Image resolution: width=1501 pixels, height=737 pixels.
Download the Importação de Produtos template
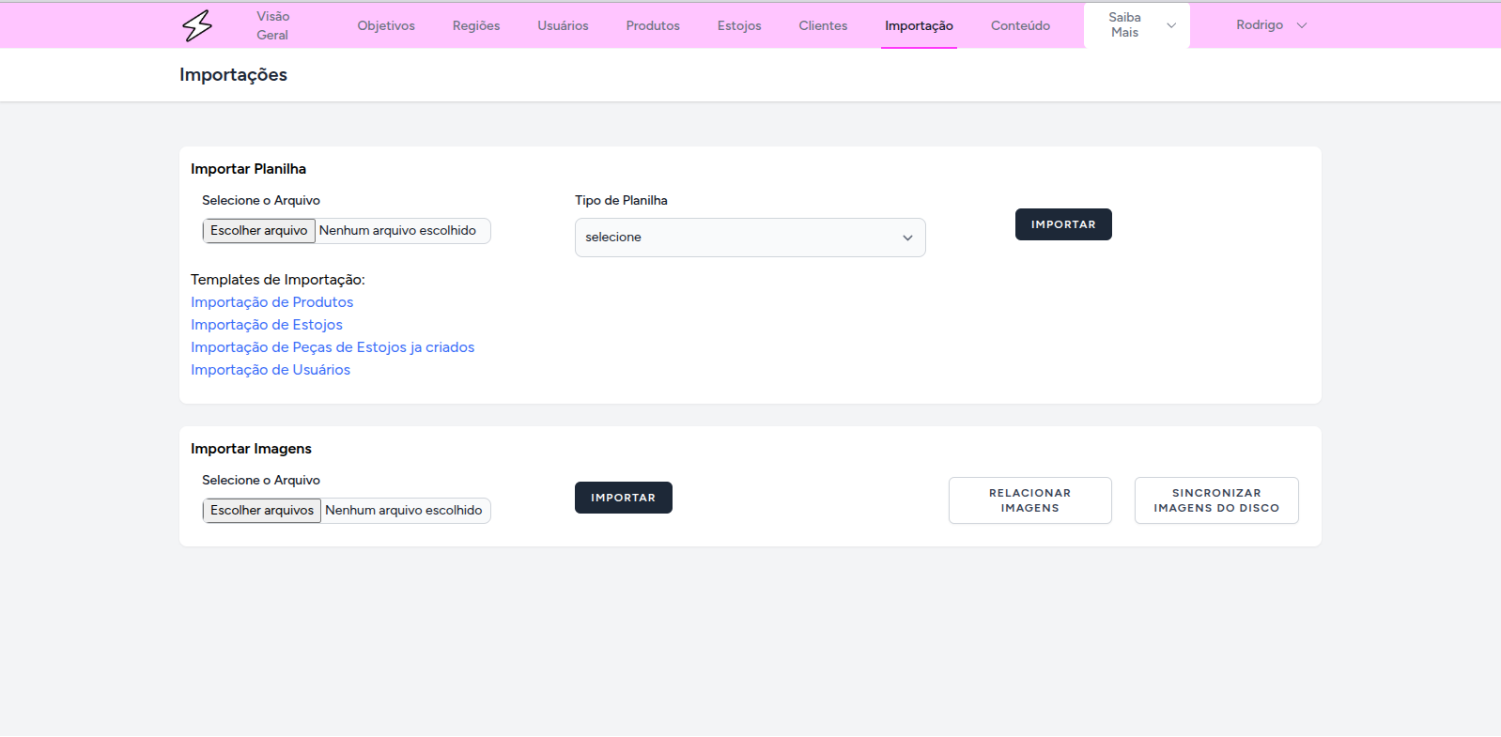tap(271, 302)
